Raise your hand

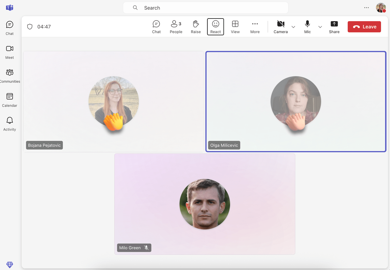click(196, 26)
